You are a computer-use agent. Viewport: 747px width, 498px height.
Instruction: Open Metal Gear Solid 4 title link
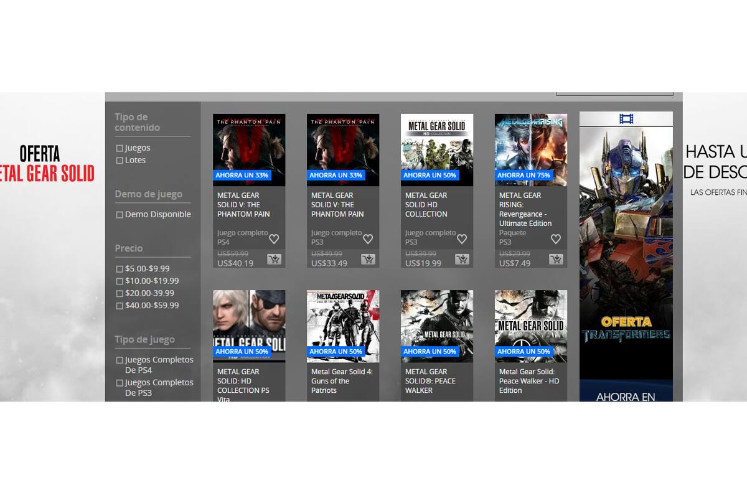[342, 381]
